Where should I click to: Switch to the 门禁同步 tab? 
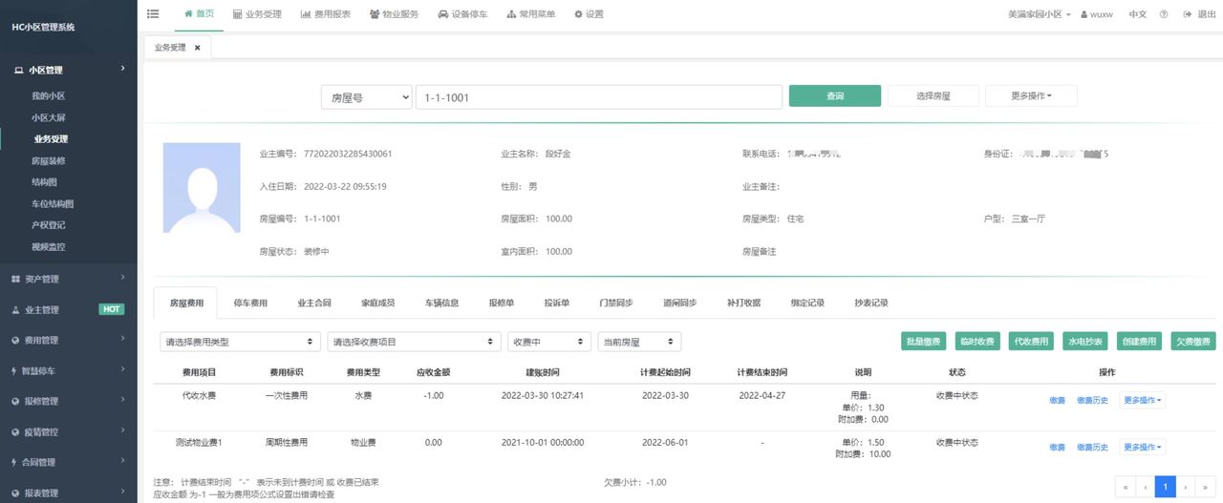pos(615,303)
